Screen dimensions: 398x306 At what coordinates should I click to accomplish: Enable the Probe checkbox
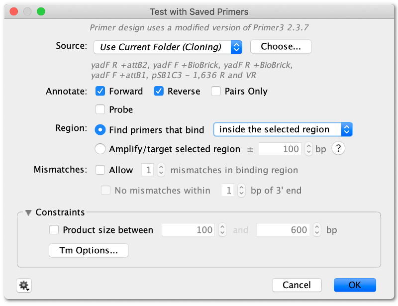pos(100,109)
